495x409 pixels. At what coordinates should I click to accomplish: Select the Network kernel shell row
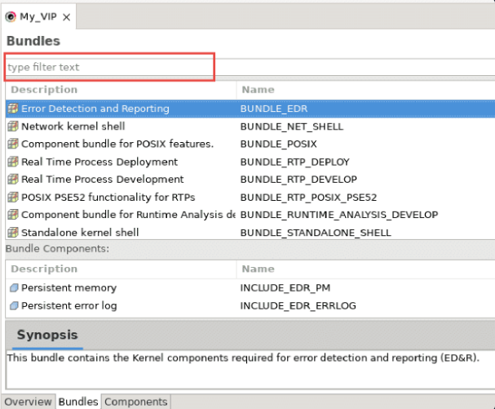click(250, 127)
